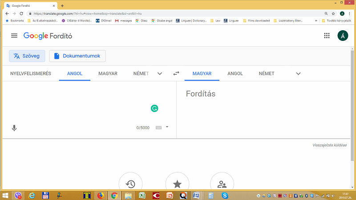Open Chrome zoom magnifier icon in address bar
This screenshot has height=200, width=356.
point(326,14)
